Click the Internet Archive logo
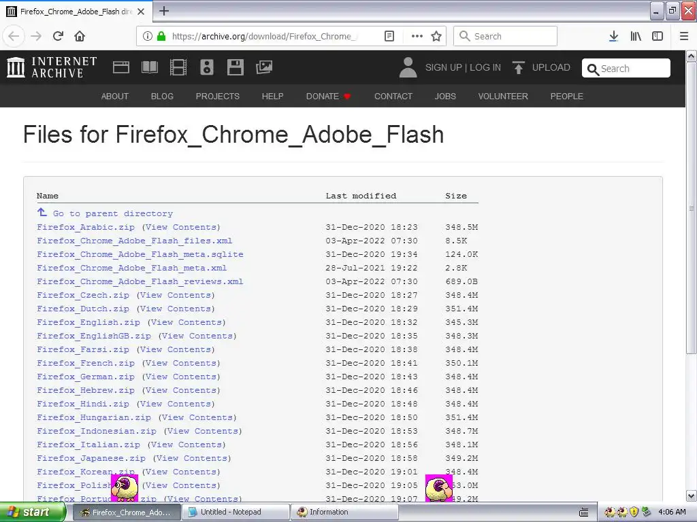The height and width of the screenshot is (522, 697). point(52,67)
